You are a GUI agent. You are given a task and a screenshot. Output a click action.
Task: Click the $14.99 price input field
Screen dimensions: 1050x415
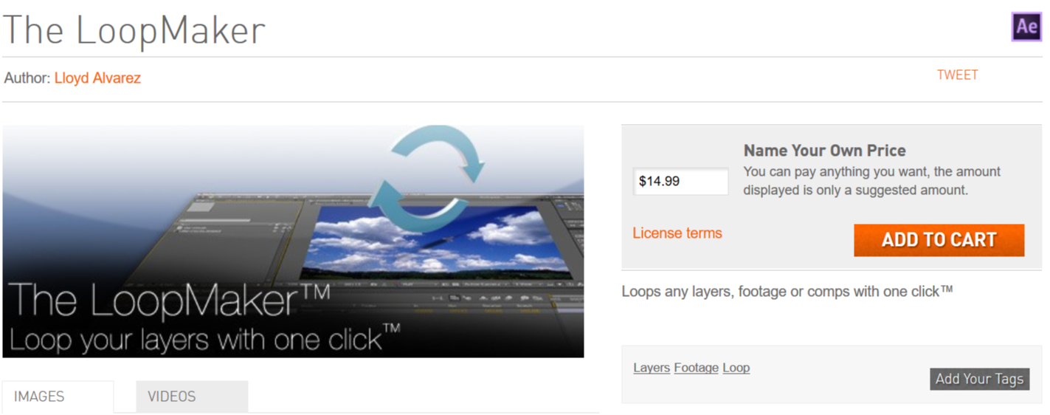(x=680, y=181)
